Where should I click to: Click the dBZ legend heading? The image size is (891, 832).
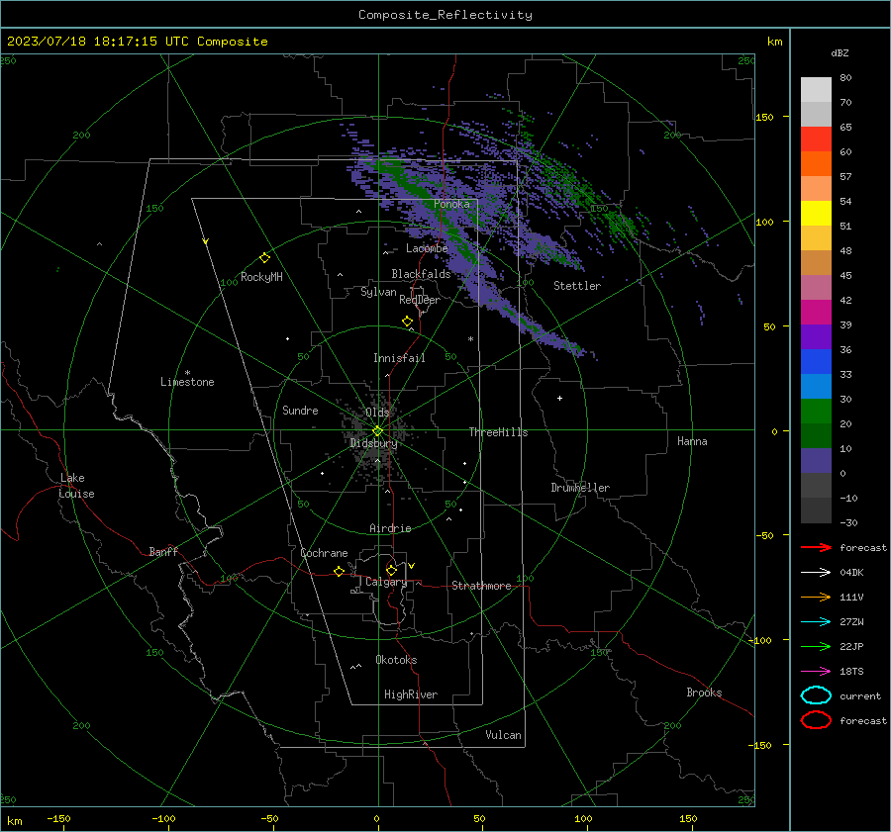tap(840, 52)
